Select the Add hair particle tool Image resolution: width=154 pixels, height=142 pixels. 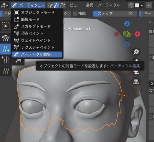(x=6, y=49)
